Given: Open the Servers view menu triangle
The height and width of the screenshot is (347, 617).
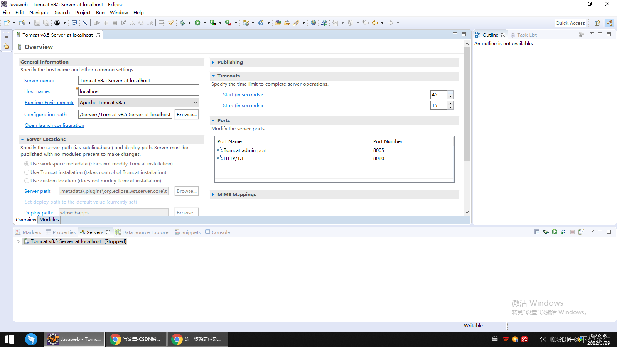Looking at the screenshot, I should coord(592,231).
